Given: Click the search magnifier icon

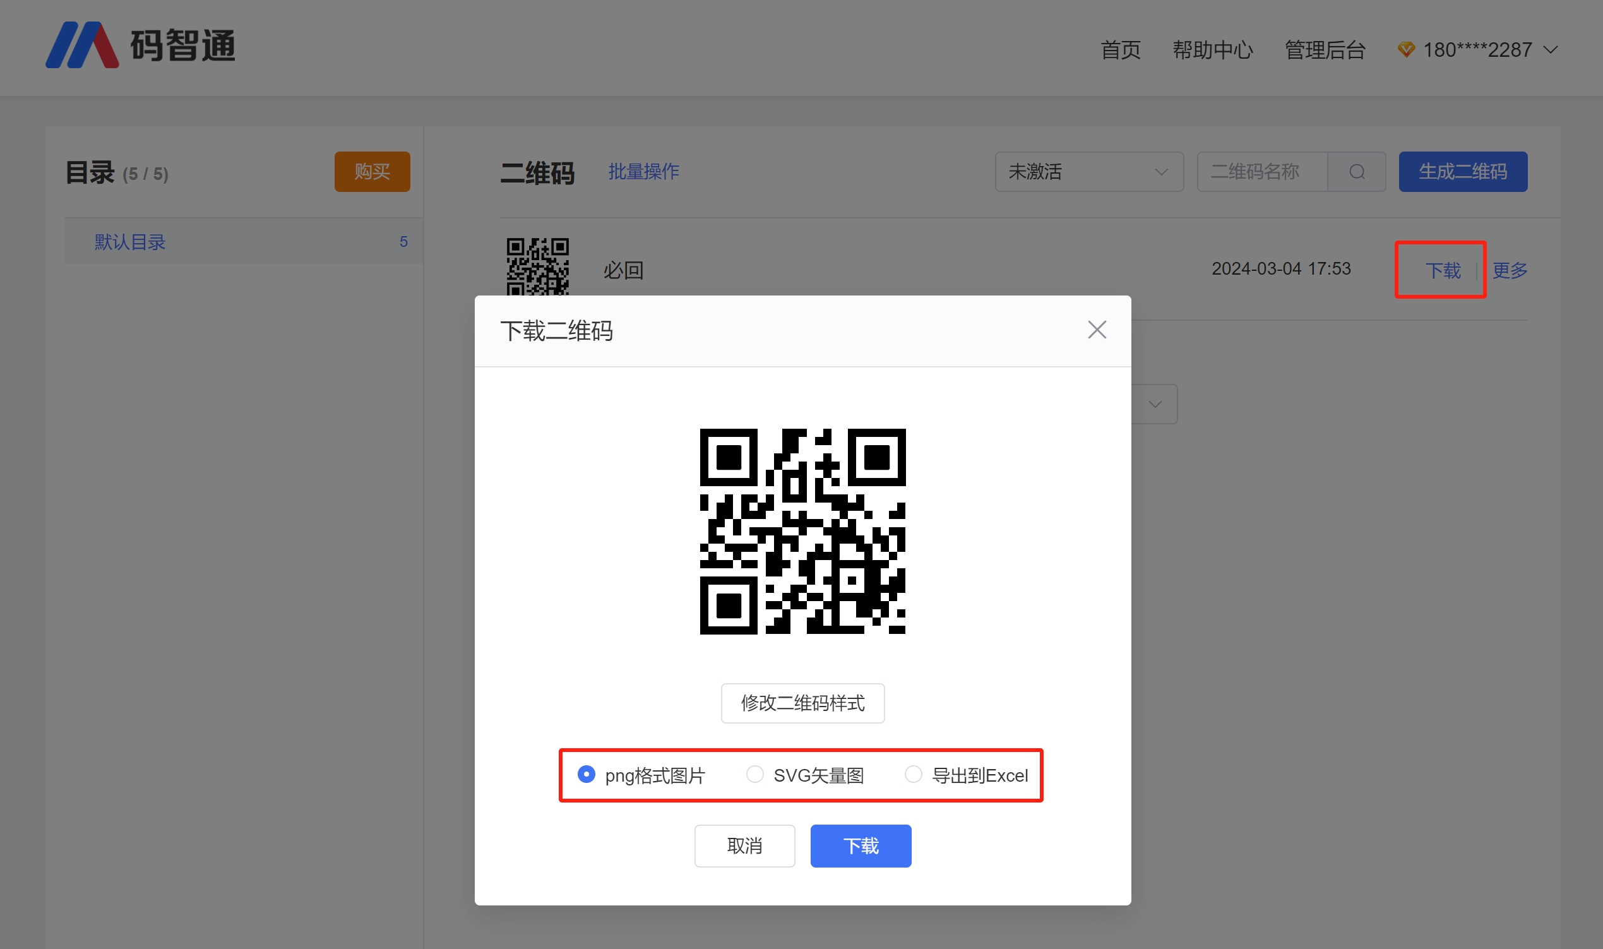Looking at the screenshot, I should 1356,172.
